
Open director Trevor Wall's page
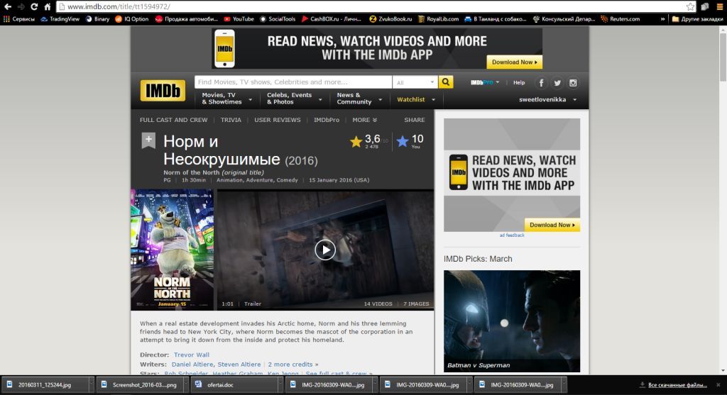tap(192, 355)
